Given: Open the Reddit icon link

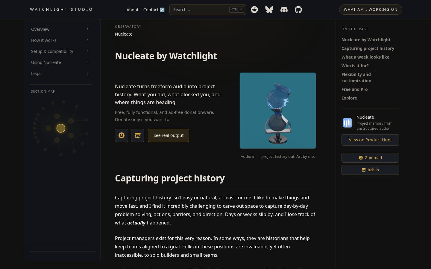Looking at the screenshot, I should (x=254, y=10).
